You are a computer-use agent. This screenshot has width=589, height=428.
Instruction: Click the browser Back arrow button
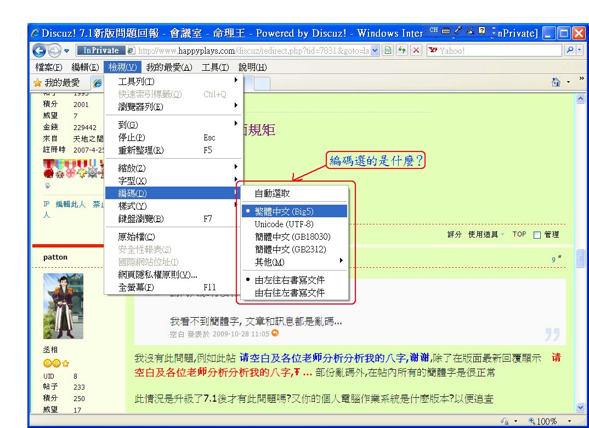[39, 50]
